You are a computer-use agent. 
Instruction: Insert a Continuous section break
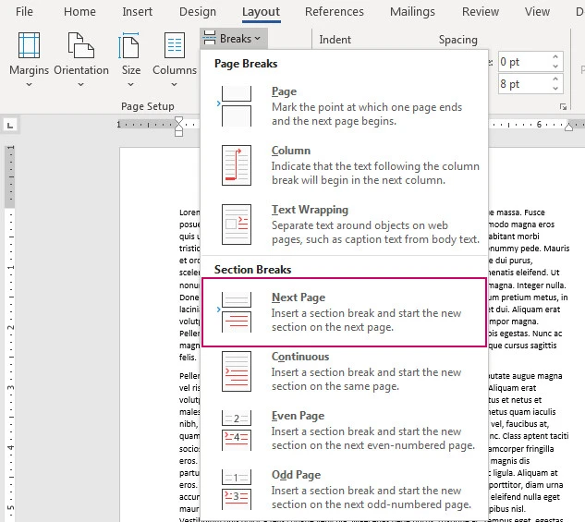344,371
